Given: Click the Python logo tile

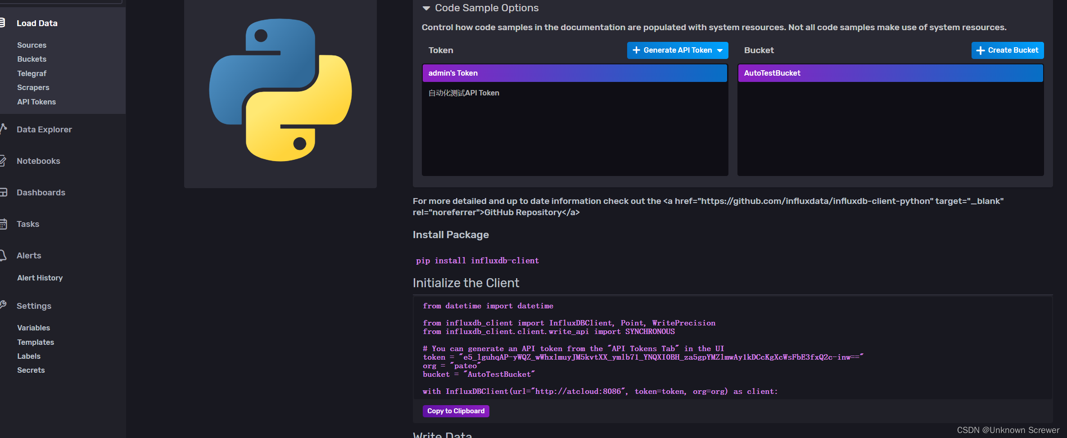Looking at the screenshot, I should pos(280,90).
